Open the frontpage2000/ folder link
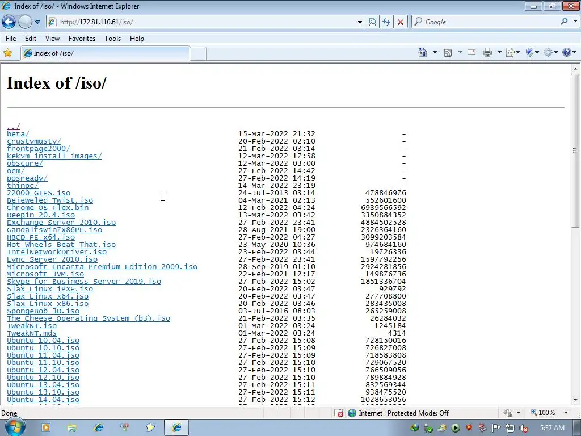This screenshot has height=436, width=581. [38, 149]
